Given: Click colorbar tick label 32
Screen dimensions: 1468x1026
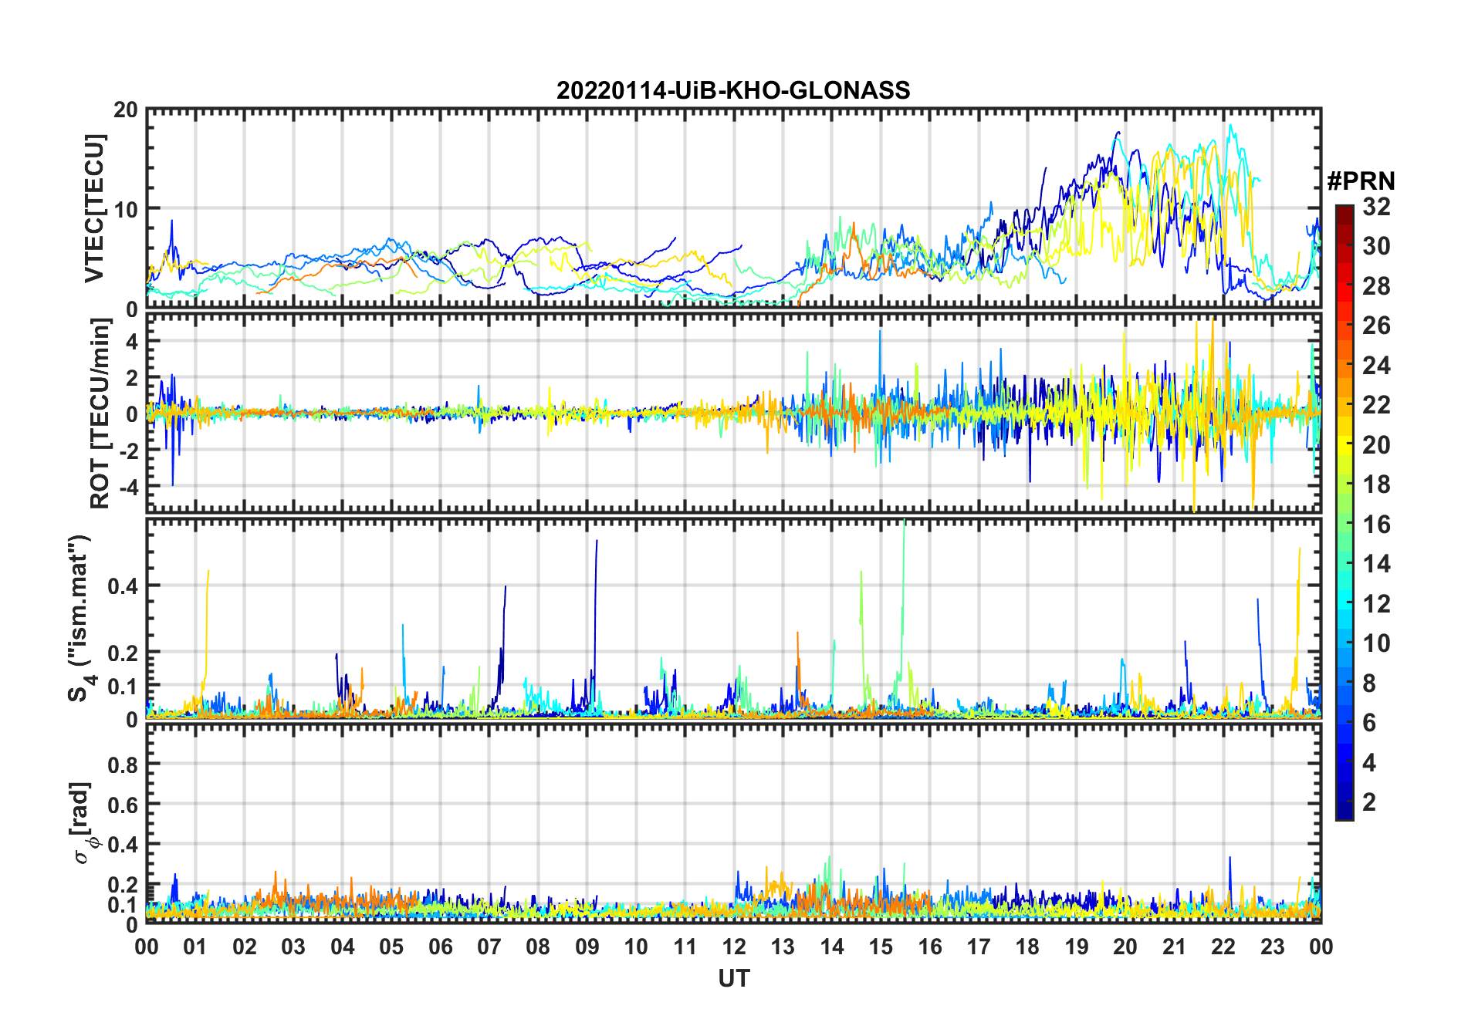Looking at the screenshot, I should [1376, 207].
